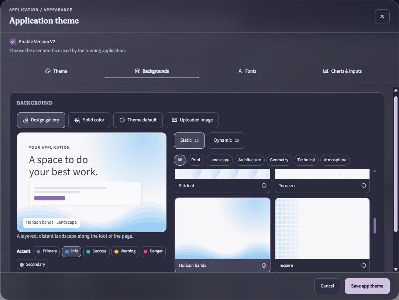The width and height of the screenshot is (399, 300).
Task: Set accent to Success
Action: pyautogui.click(x=96, y=251)
